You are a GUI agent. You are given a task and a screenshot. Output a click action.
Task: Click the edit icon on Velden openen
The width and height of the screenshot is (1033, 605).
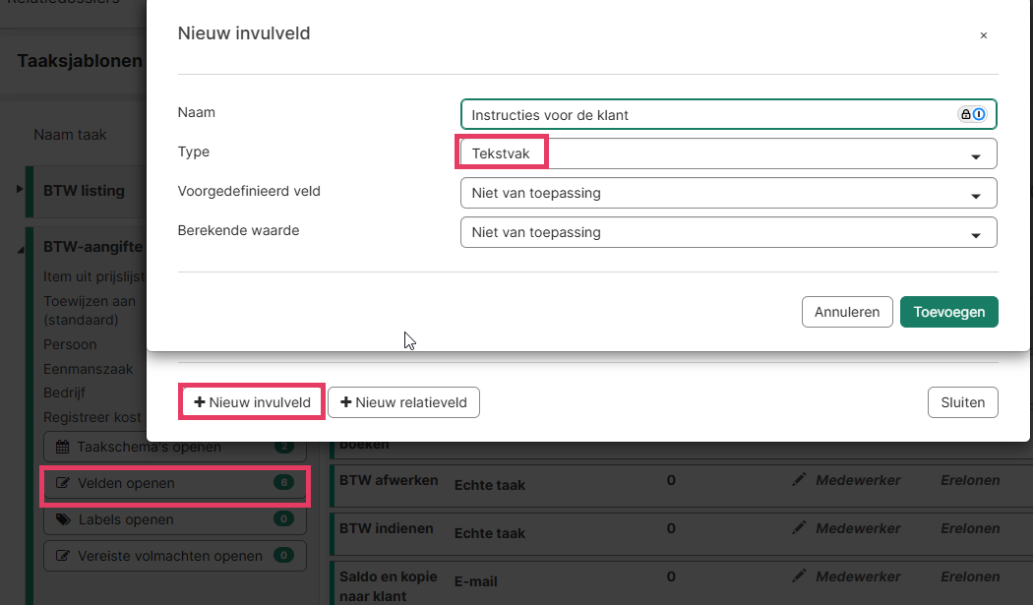click(63, 483)
